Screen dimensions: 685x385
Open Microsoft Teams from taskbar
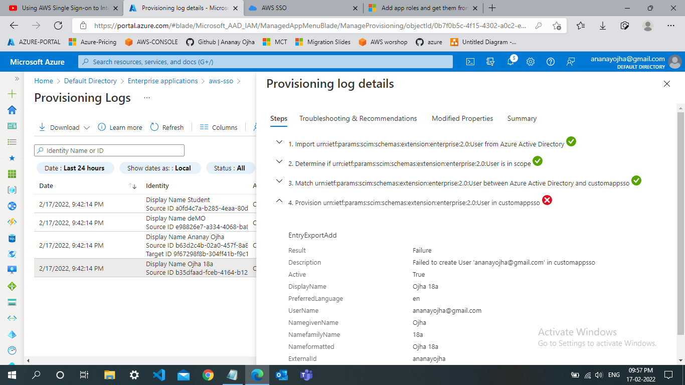pos(306,374)
